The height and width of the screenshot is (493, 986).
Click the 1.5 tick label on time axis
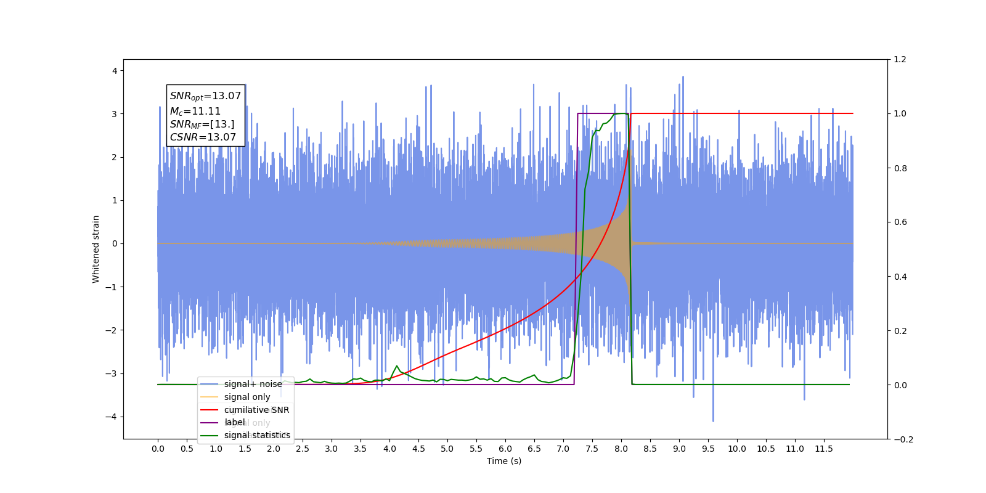245,449
